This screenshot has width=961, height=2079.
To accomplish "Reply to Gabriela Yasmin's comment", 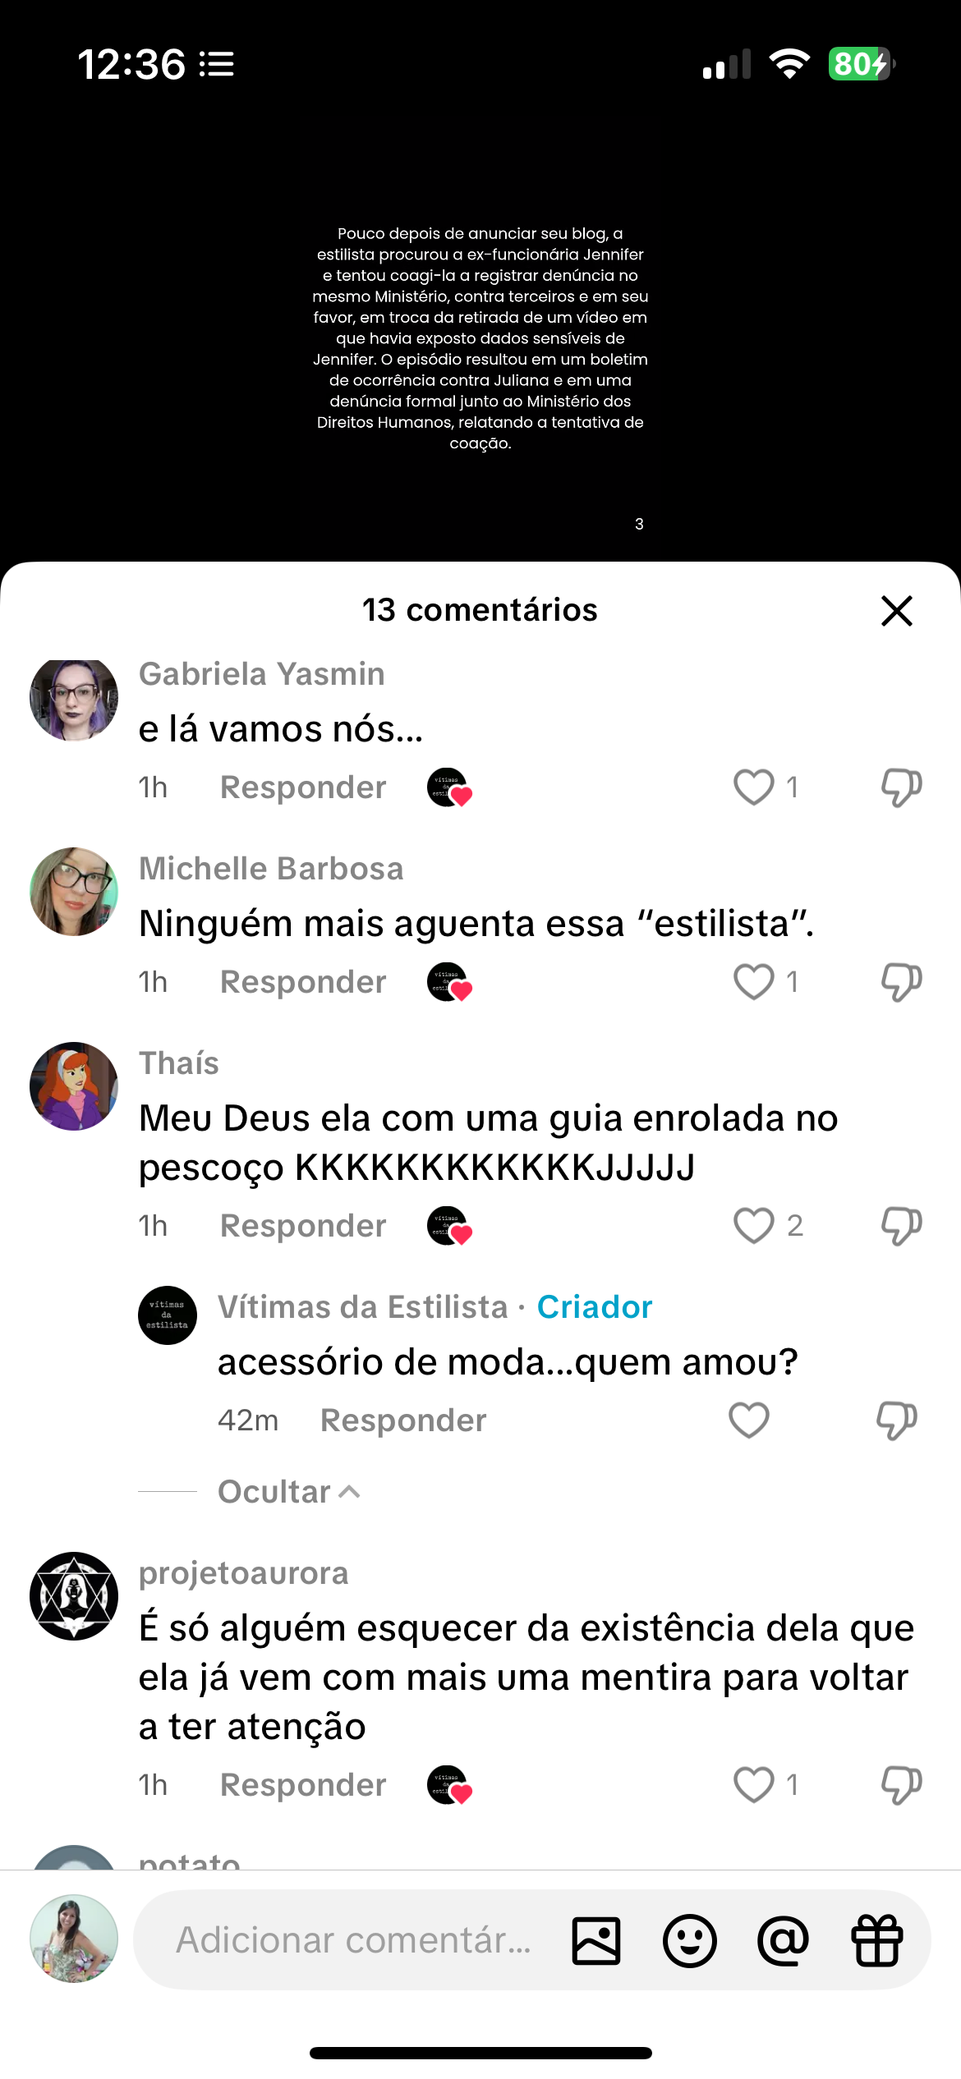I will (303, 787).
